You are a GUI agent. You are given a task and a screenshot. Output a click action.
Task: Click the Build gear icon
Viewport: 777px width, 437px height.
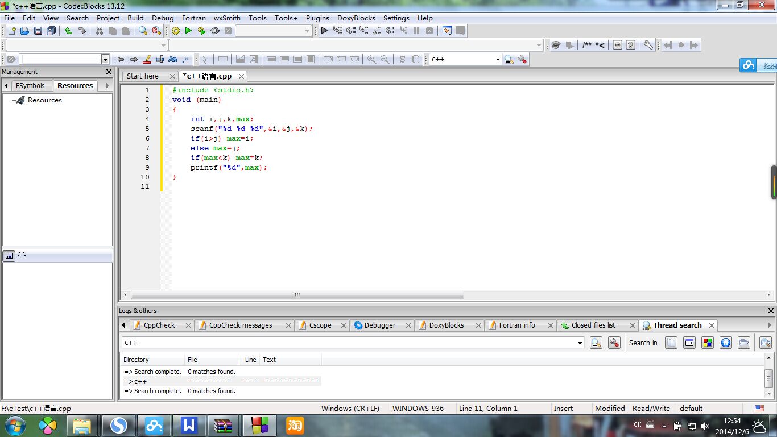pyautogui.click(x=175, y=31)
